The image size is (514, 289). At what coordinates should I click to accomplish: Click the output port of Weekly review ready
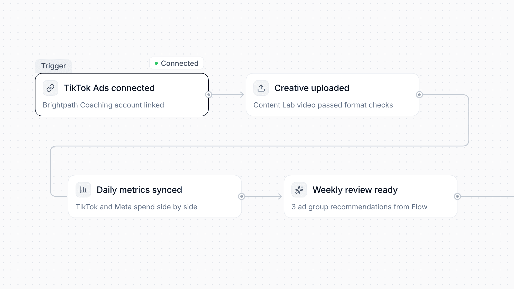pos(457,196)
